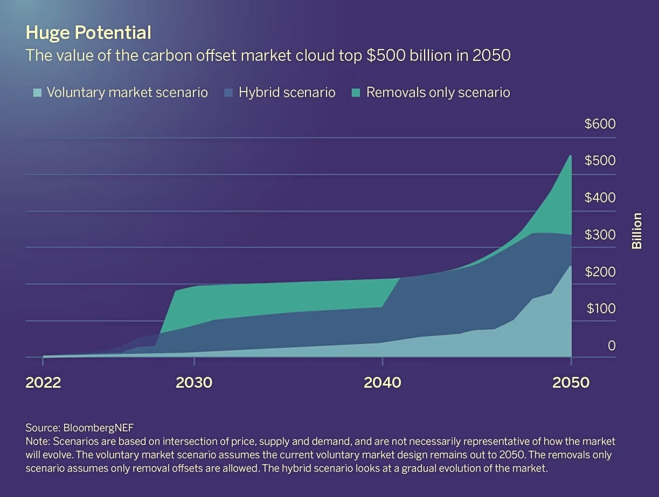This screenshot has height=497, width=659.
Task: Click the $600 y-axis label
Action: coord(600,124)
